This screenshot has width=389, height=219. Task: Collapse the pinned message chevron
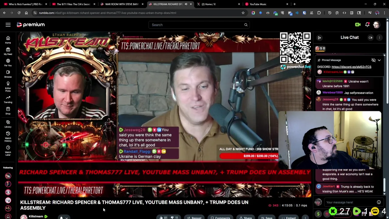click(x=379, y=60)
